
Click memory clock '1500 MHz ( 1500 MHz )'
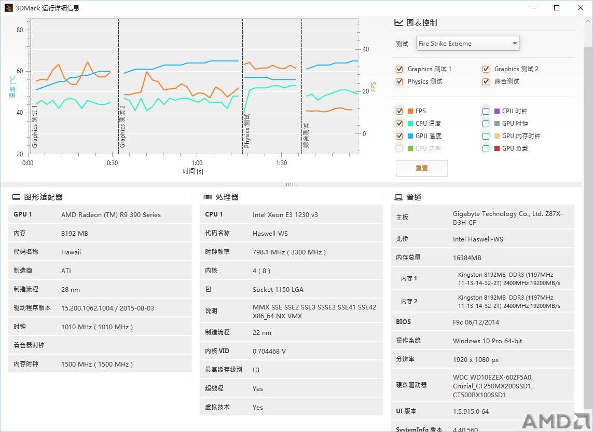pyautogui.click(x=97, y=364)
